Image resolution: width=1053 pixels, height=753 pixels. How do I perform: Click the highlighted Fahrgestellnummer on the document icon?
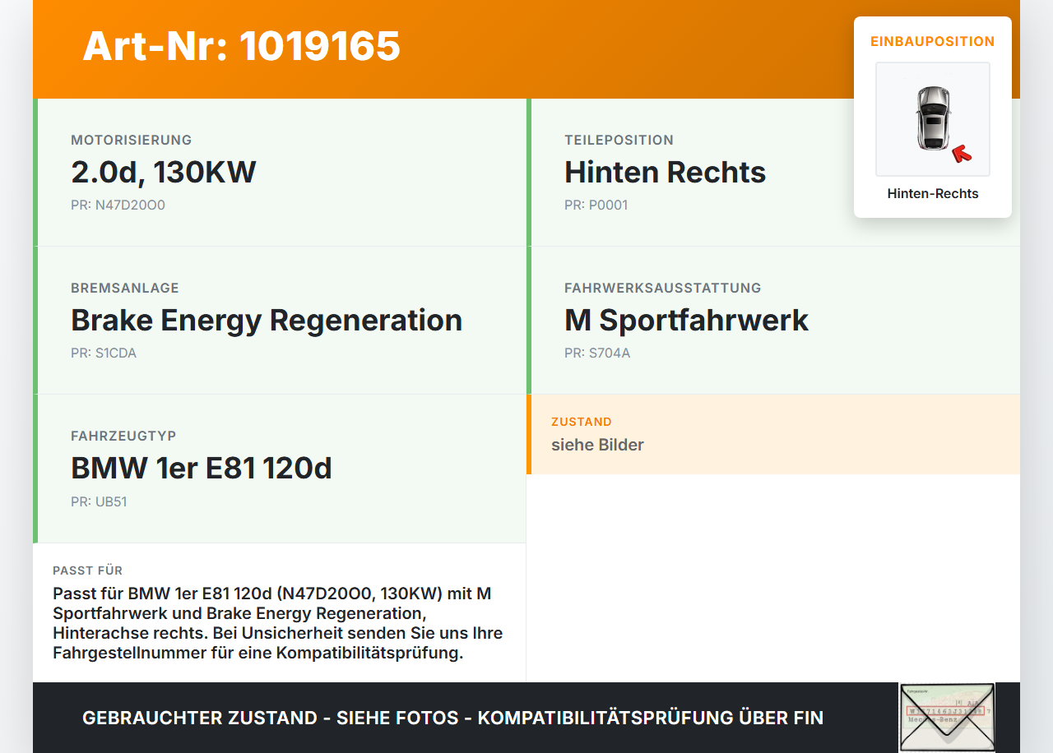click(x=947, y=712)
